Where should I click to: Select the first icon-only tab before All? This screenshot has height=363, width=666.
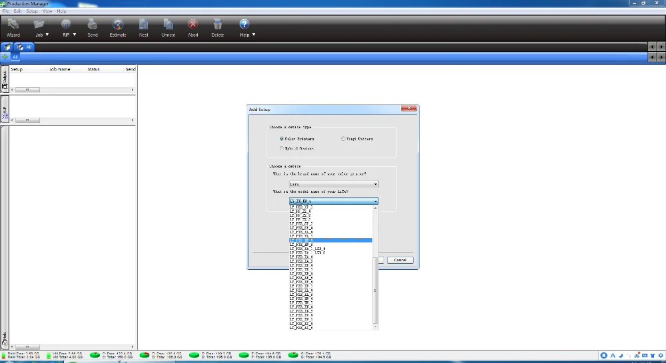click(7, 47)
